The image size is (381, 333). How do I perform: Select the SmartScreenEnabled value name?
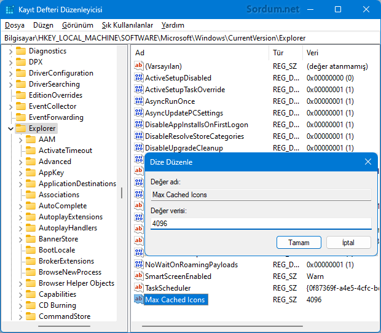(178, 276)
